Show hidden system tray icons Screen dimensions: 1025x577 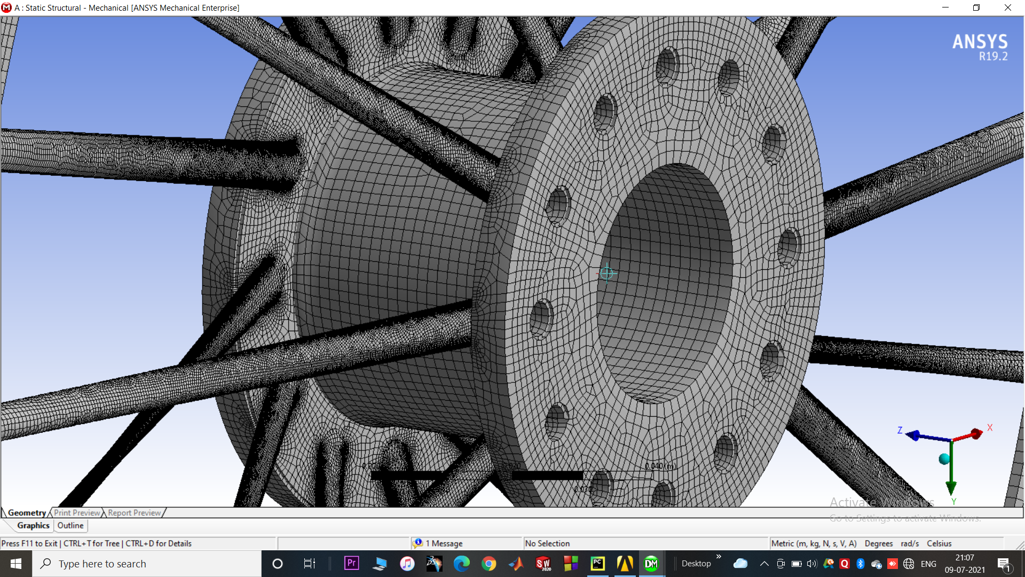tap(764, 564)
